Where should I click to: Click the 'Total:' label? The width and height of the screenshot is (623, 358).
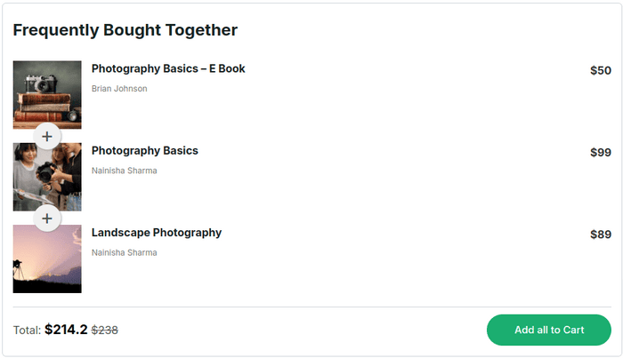[27, 330]
